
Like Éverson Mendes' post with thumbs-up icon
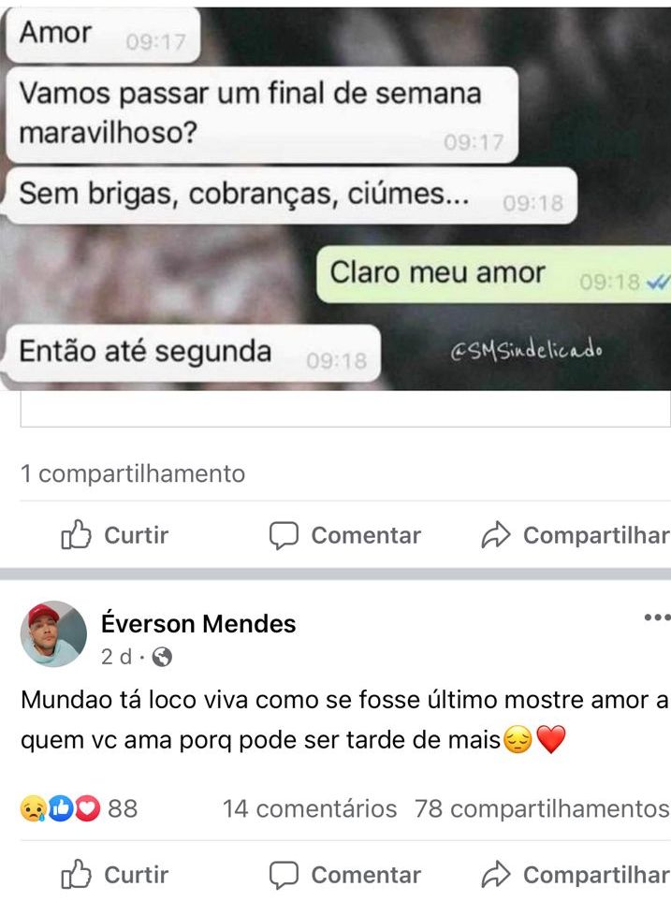click(77, 875)
